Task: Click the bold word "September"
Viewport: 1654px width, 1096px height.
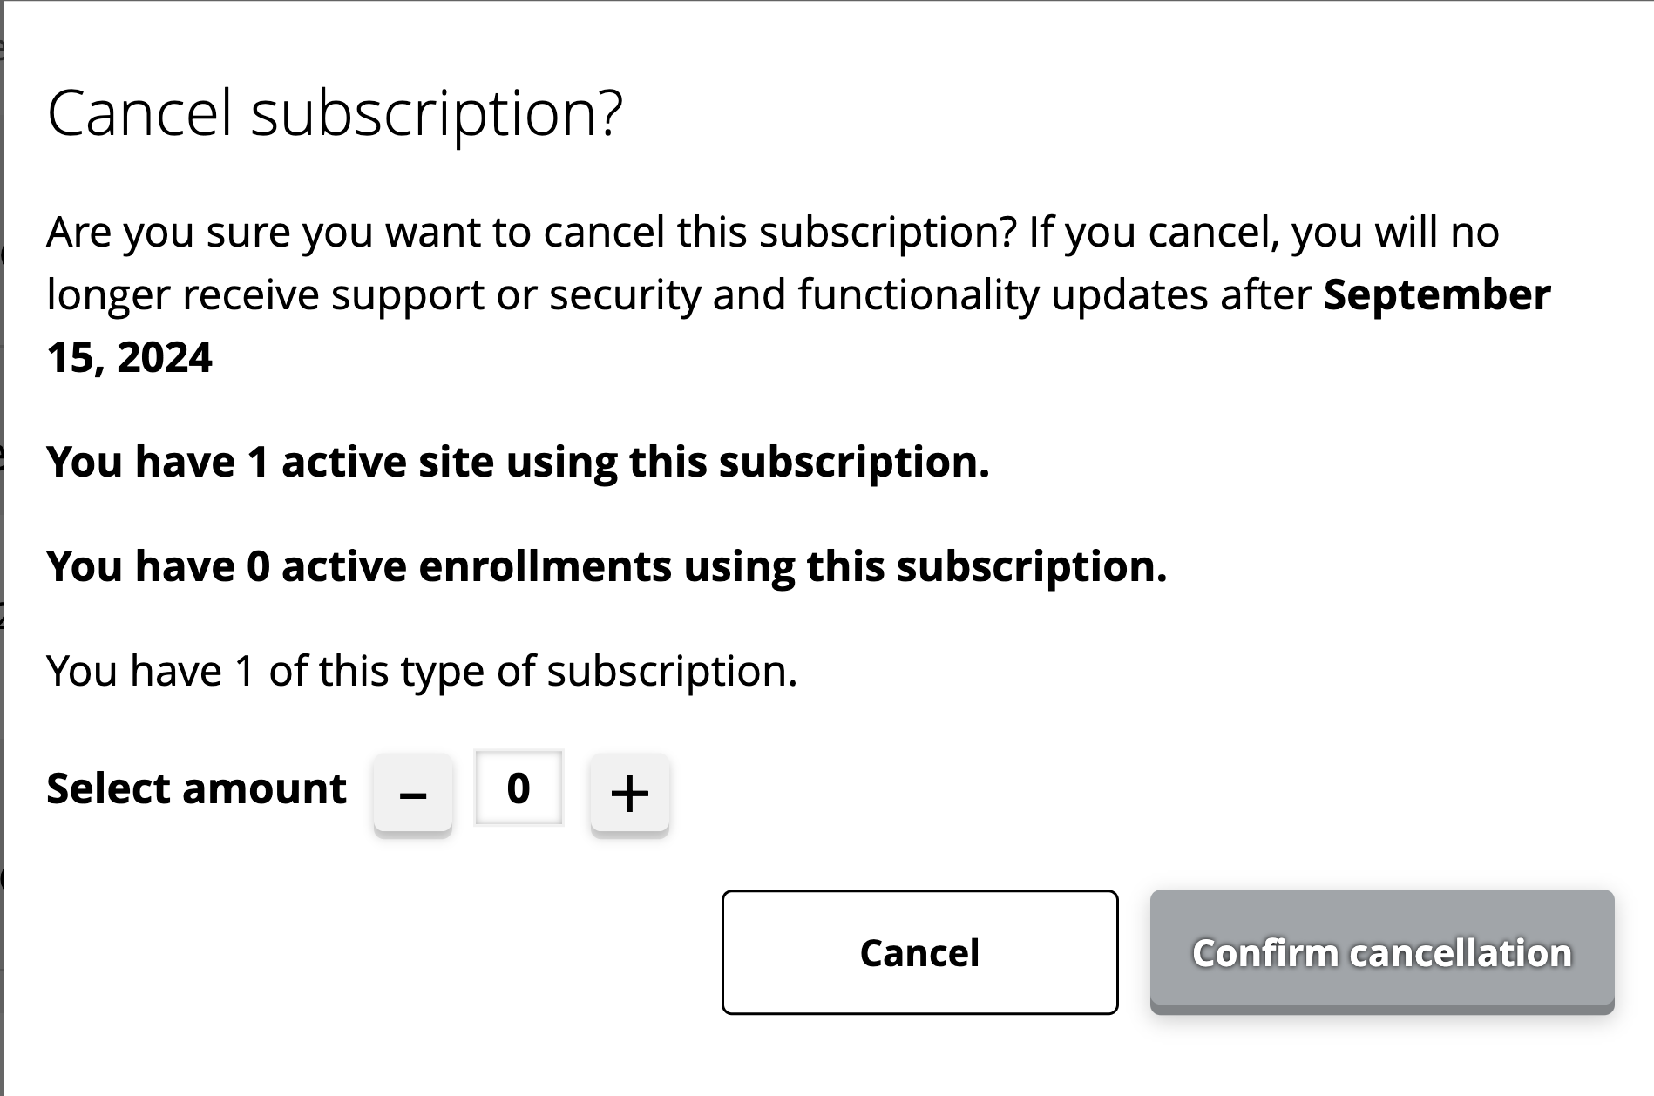Action: [x=1436, y=294]
